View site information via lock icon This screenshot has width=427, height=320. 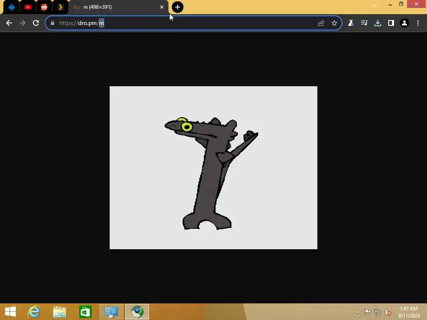53,23
